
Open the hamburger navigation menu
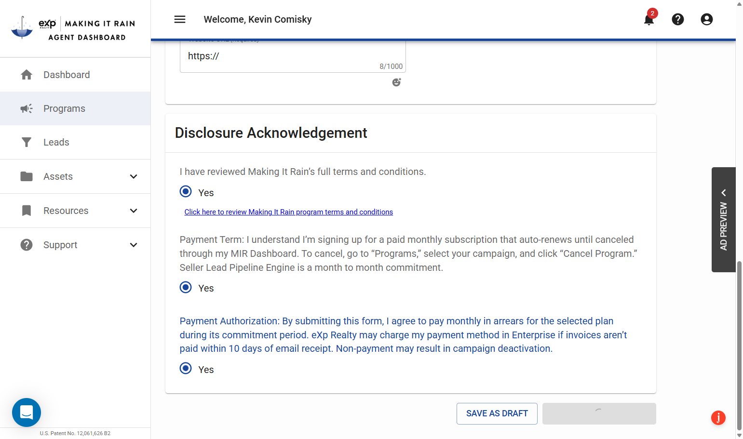click(x=180, y=19)
